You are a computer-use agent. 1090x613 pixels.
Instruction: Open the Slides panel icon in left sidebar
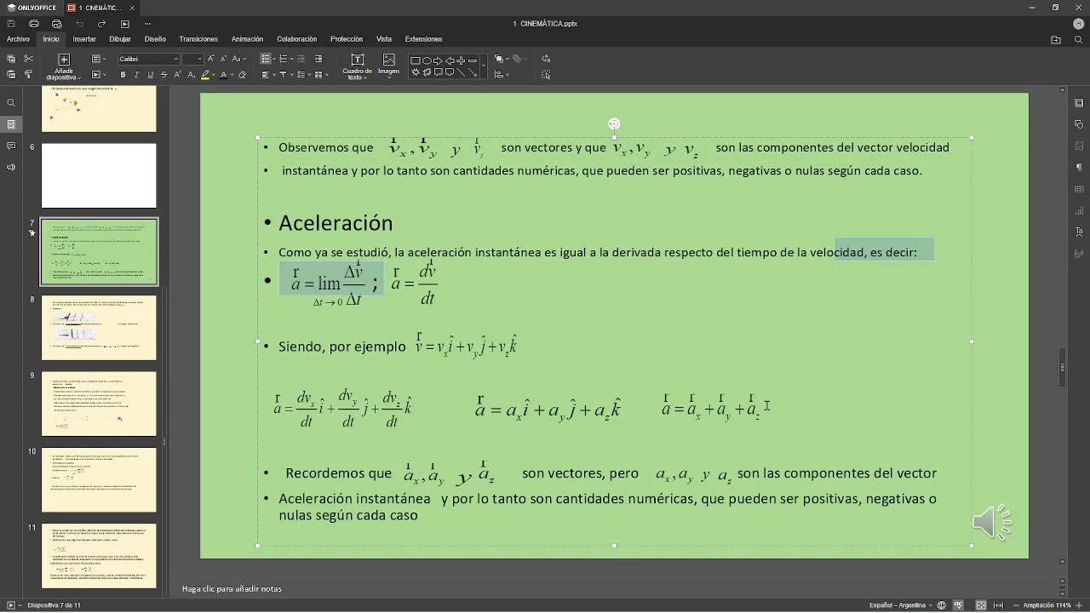[x=11, y=124]
